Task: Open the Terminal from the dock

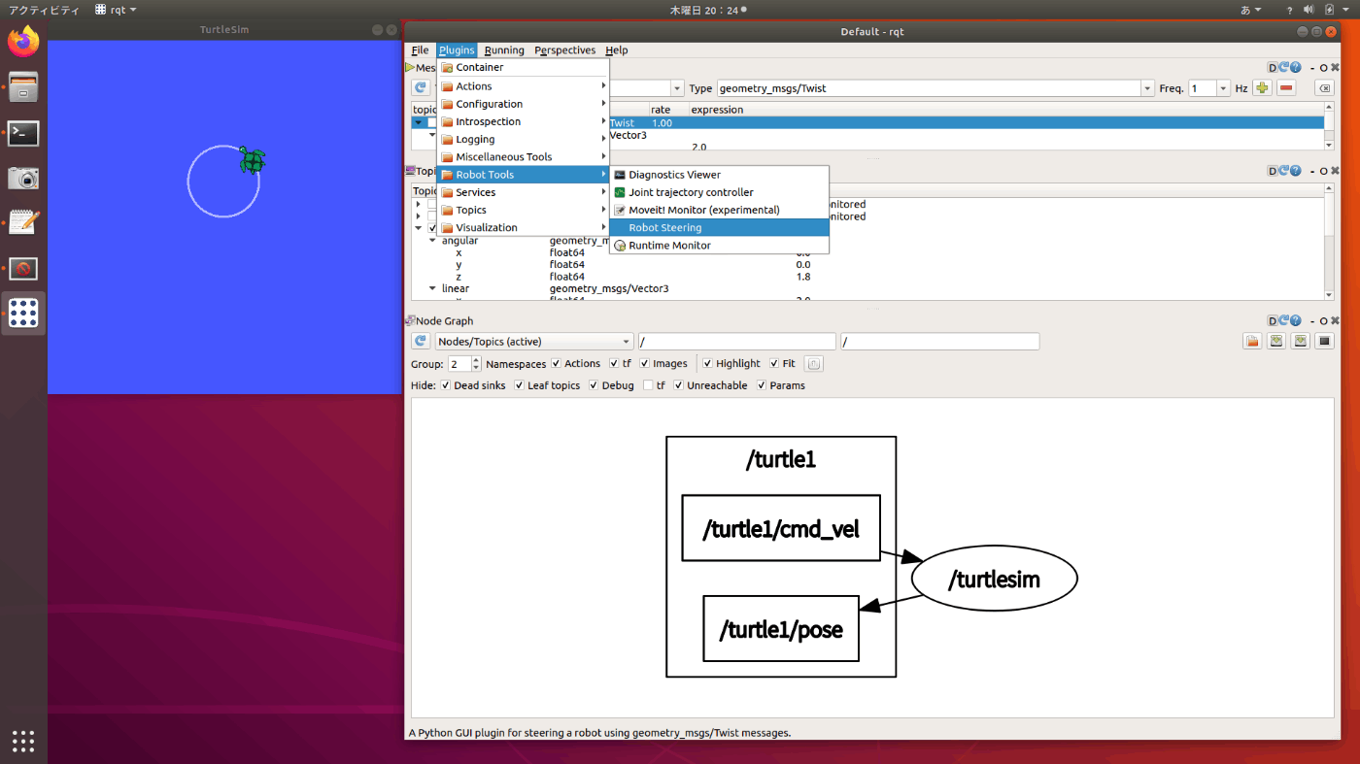Action: point(23,133)
